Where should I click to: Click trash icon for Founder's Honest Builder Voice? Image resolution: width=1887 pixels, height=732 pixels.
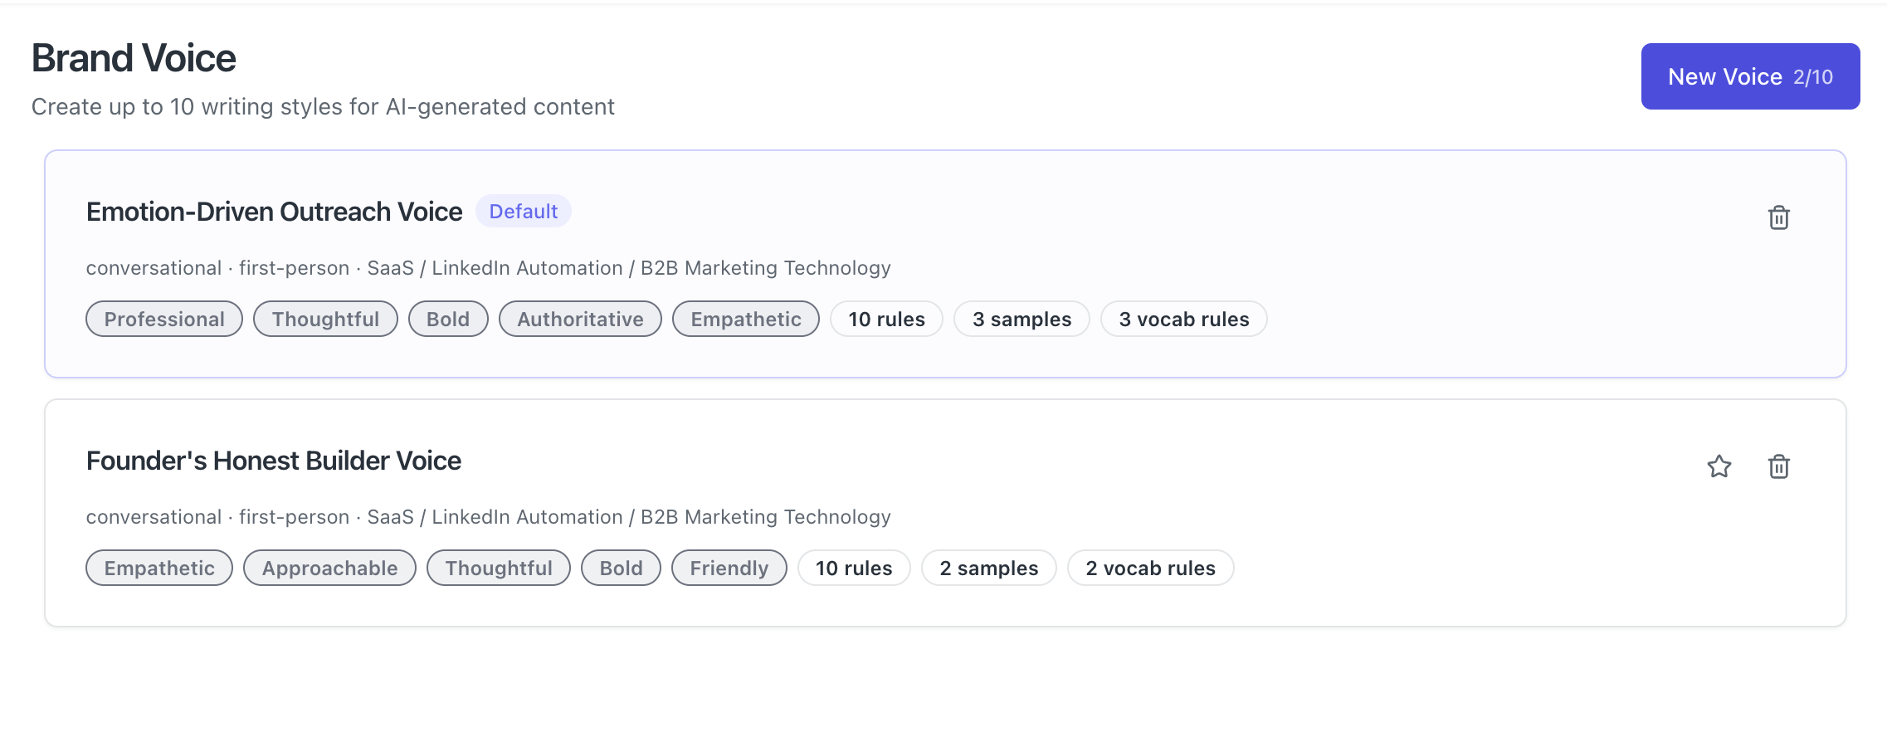(x=1778, y=466)
